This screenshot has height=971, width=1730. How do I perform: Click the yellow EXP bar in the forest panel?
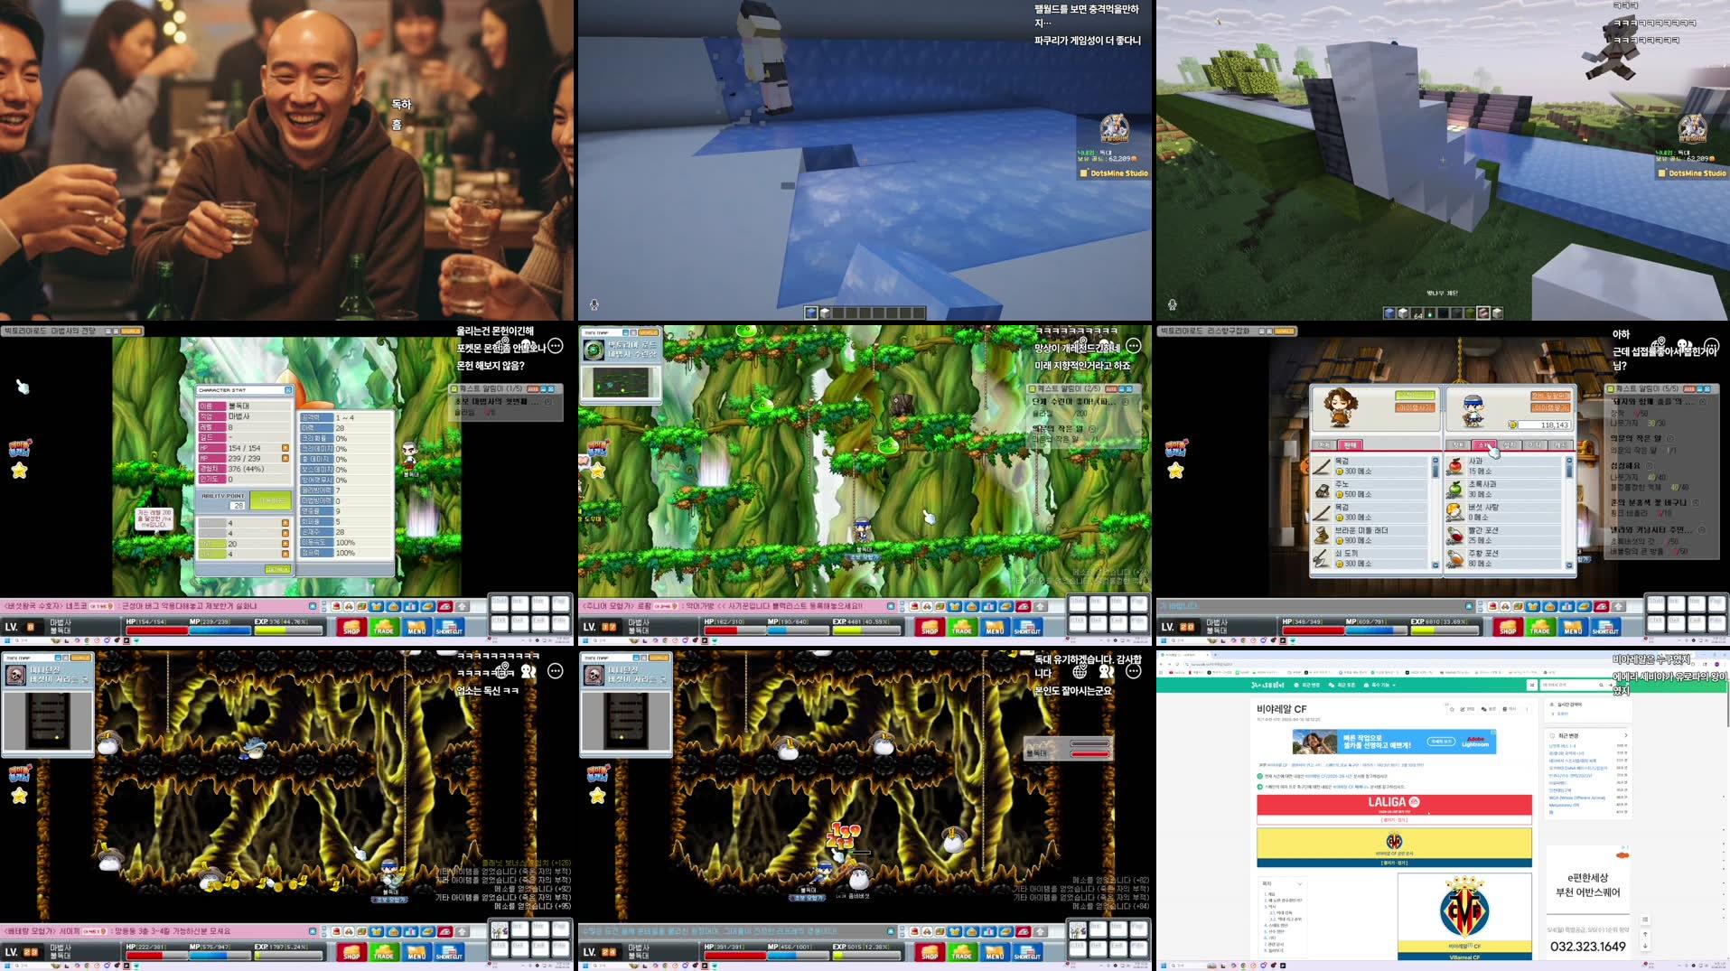tap(865, 630)
